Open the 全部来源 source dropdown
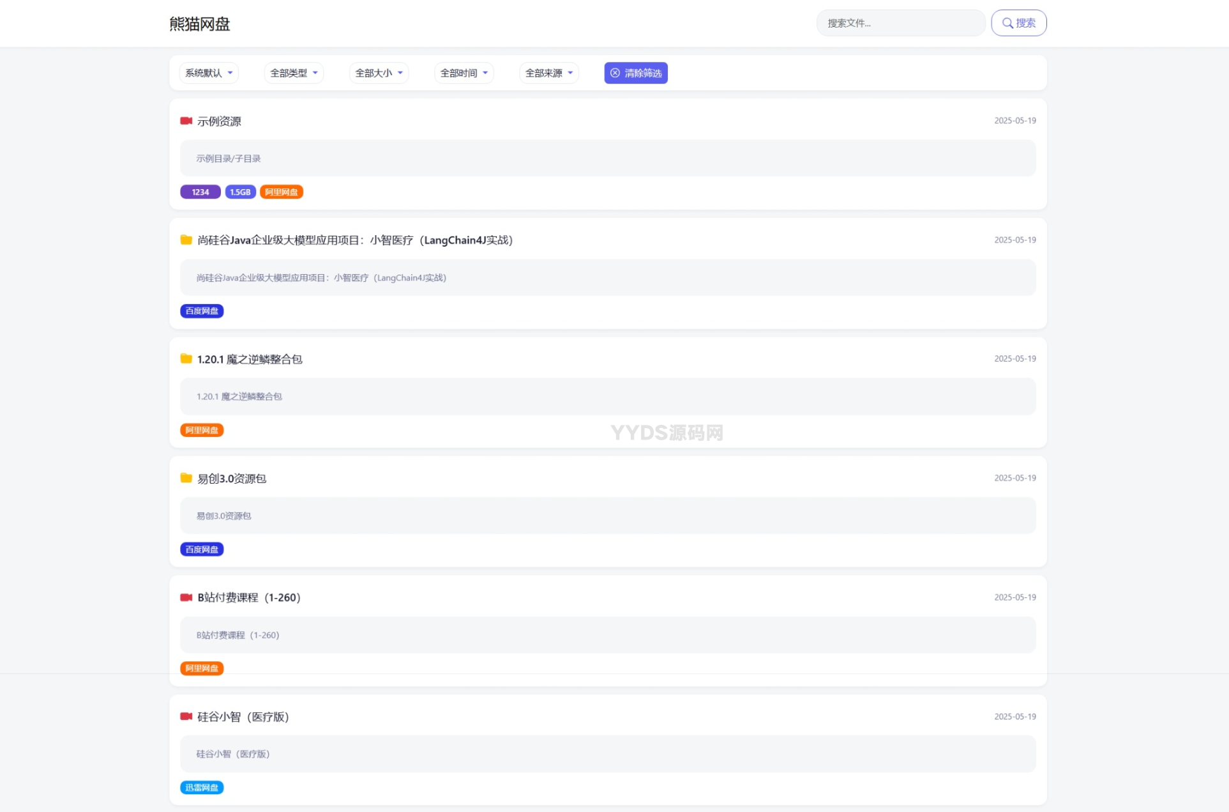Image resolution: width=1229 pixels, height=812 pixels. pyautogui.click(x=548, y=73)
